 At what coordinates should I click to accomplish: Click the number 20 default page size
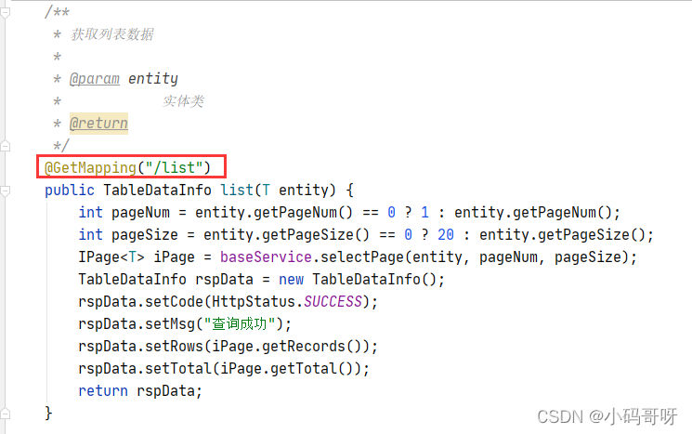446,235
